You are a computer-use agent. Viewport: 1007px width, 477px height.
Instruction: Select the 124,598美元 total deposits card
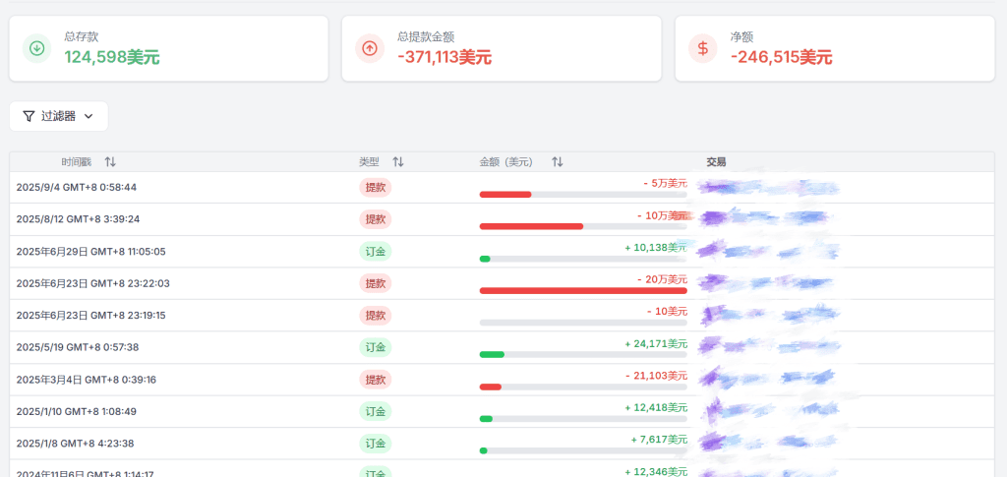(168, 47)
